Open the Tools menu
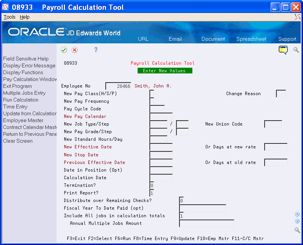This screenshot has height=245, width=303. pos(10,17)
